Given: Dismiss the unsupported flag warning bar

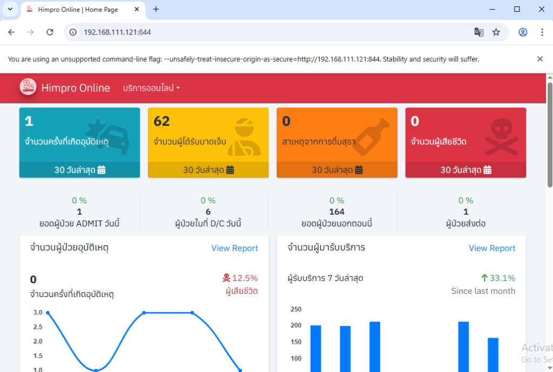Looking at the screenshot, I should tap(539, 59).
